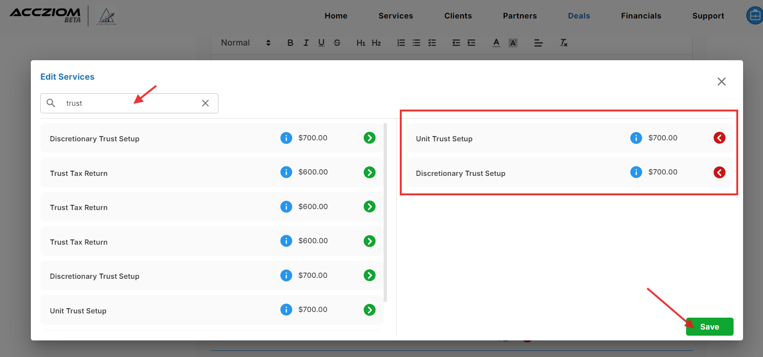Add the first Trust Tax Return service
Image resolution: width=763 pixels, height=357 pixels.
(369, 172)
